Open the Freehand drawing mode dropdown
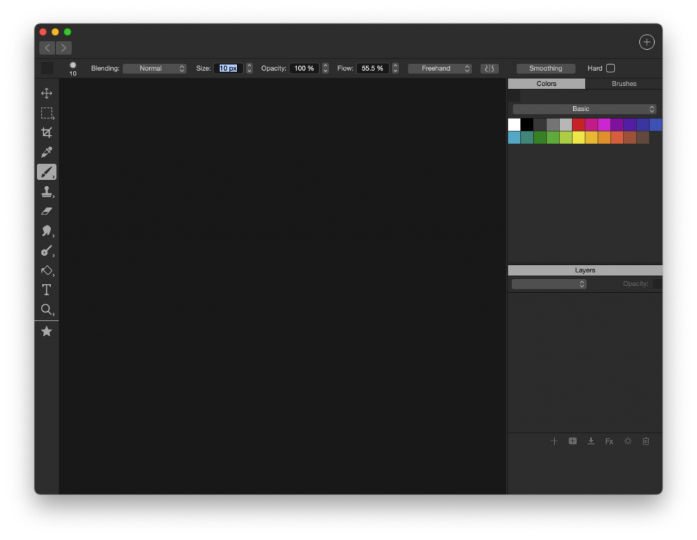 (x=440, y=69)
